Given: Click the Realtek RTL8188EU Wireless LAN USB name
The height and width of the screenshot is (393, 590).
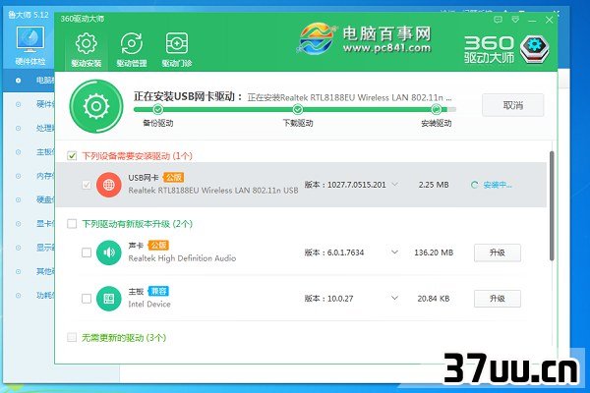Looking at the screenshot, I should [x=213, y=191].
